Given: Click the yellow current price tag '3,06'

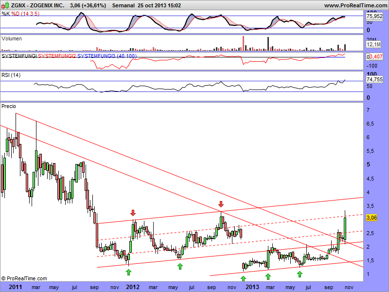Looking at the screenshot, I should (371, 218).
